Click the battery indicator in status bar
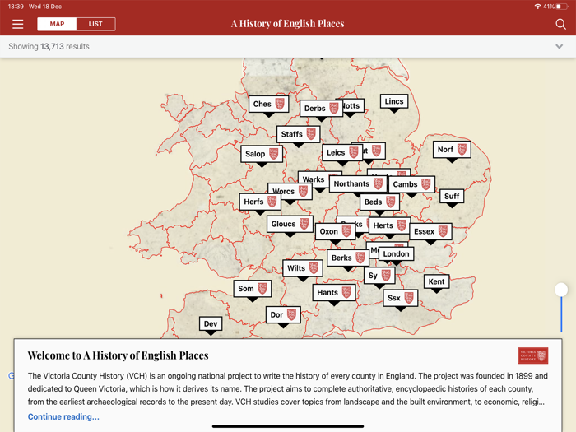576x432 pixels. (562, 7)
